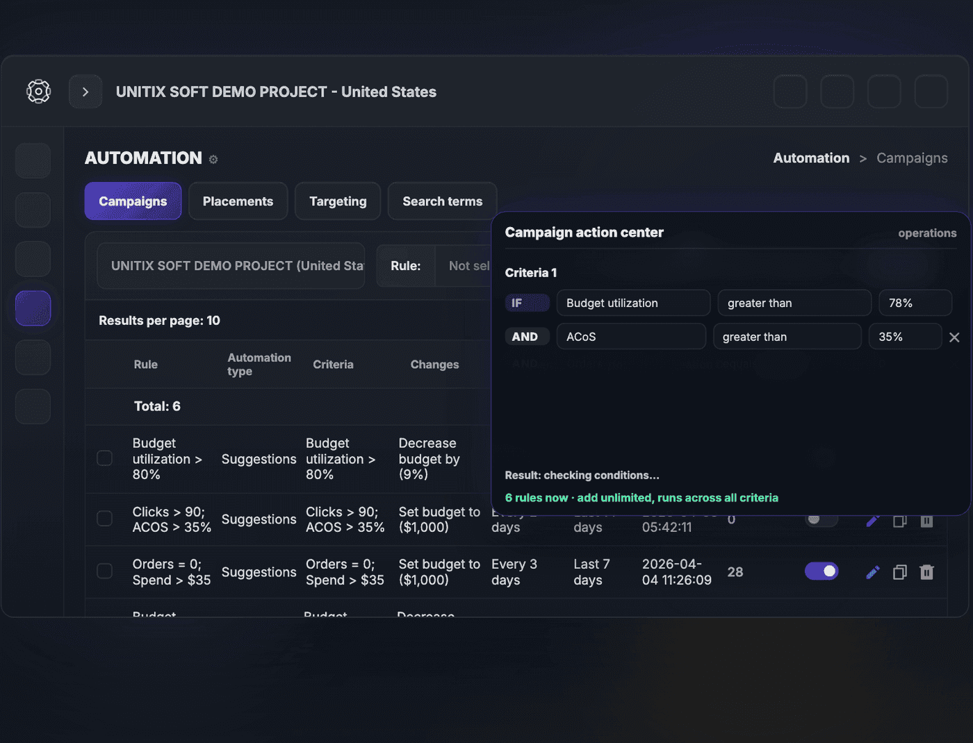Screen dimensions: 973x743
Task: Switch to the Campaigns tab
Action: click(133, 201)
